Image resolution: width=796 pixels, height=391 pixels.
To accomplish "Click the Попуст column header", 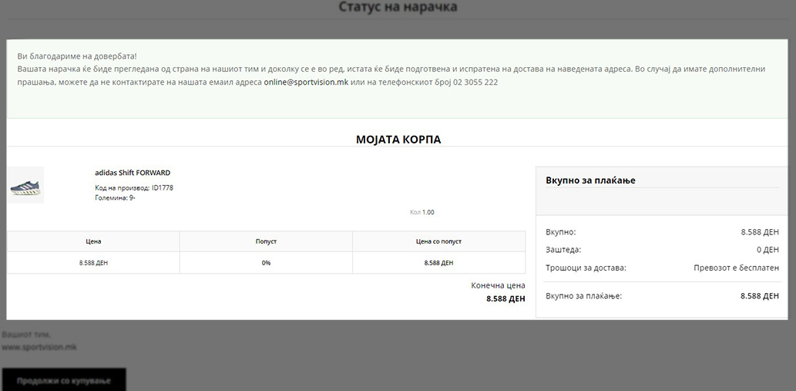I will click(266, 241).
